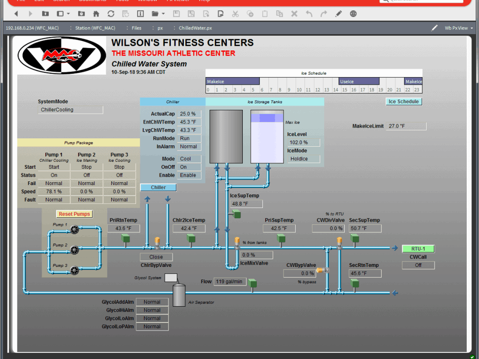The image size is (479, 359).
Task: Click the Paste clipboard icon
Action: [265, 14]
